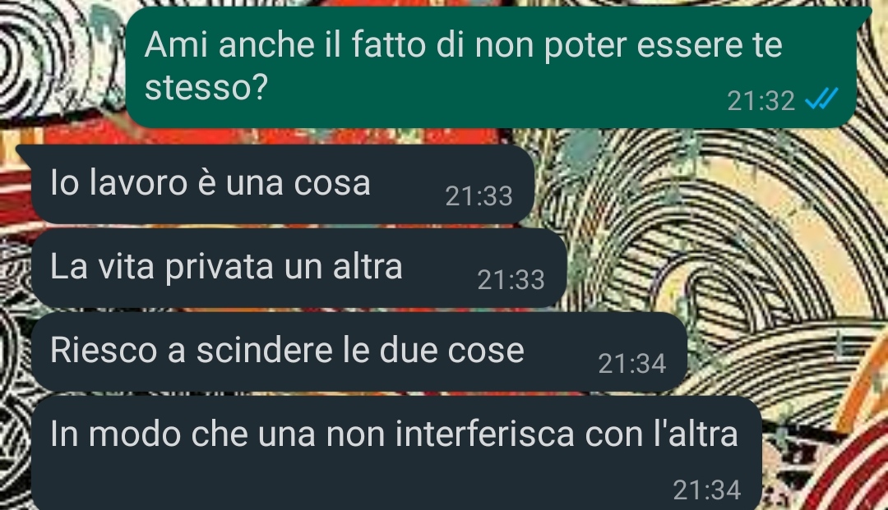The width and height of the screenshot is (888, 510).
Task: Click 21:34 timestamp beside "Riesco a scindere"
Action: coord(632,364)
